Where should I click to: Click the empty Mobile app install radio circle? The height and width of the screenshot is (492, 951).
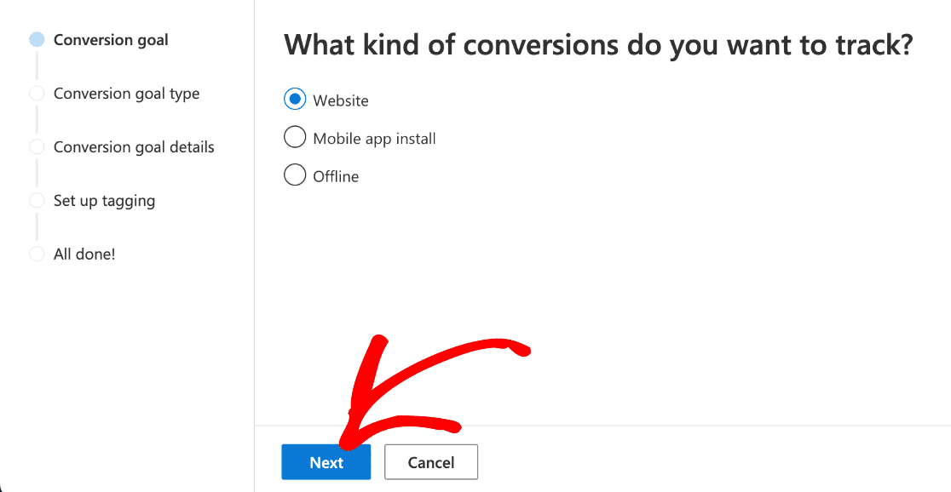(294, 137)
